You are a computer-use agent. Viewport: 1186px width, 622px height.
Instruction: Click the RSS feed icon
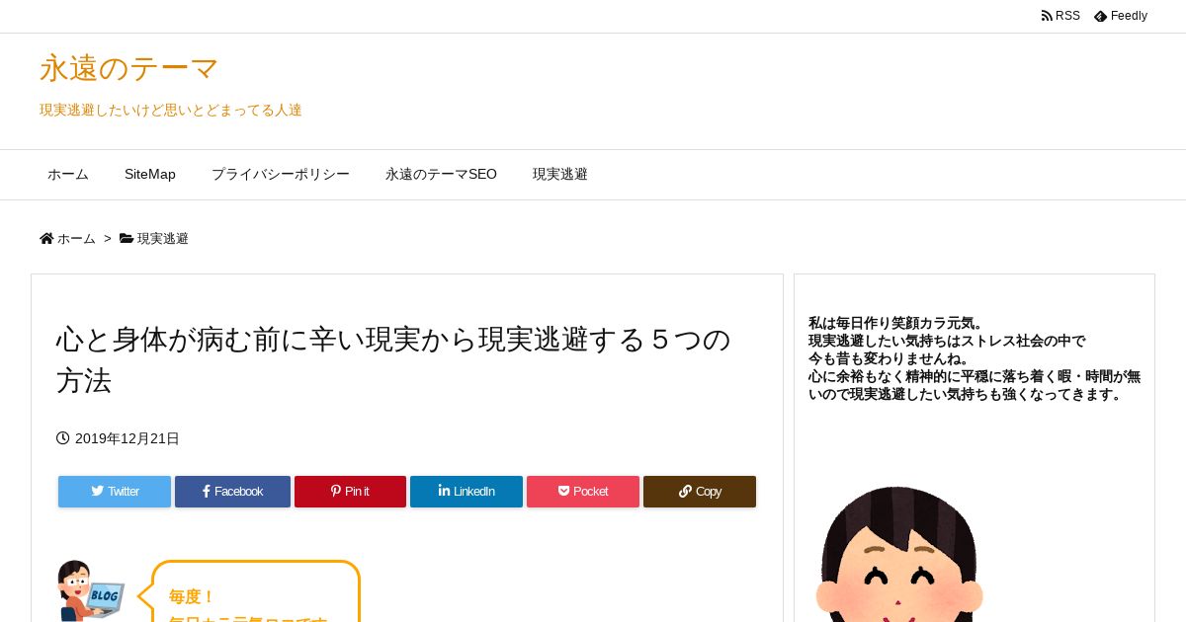pyautogui.click(x=1047, y=16)
